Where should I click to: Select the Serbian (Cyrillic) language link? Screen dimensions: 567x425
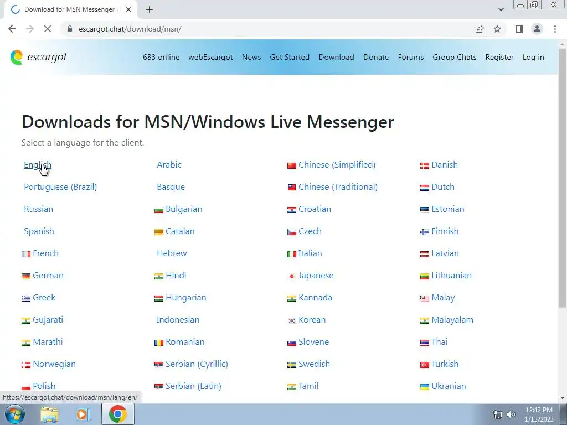(197, 364)
